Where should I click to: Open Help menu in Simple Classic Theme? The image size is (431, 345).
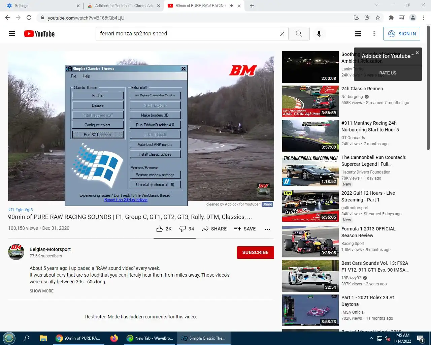[86, 76]
